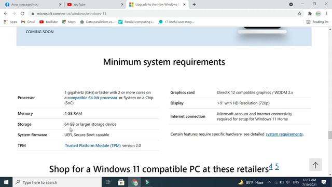Launch Microsoft Store from the taskbar
The image size is (332, 187).
(x=121, y=182)
